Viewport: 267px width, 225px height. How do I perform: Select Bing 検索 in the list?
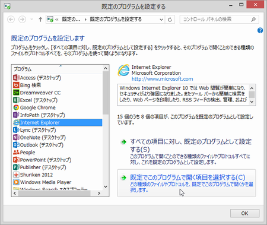(x=30, y=85)
